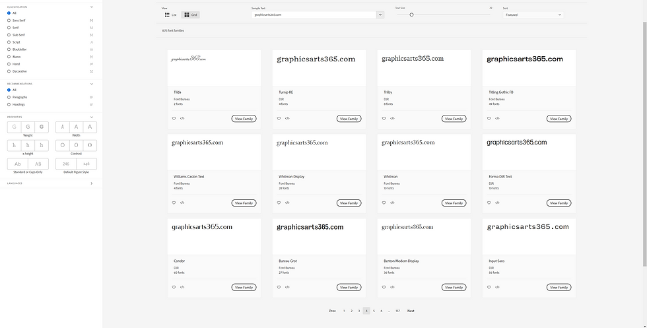Switch to List view
647x328 pixels.
[170, 15]
